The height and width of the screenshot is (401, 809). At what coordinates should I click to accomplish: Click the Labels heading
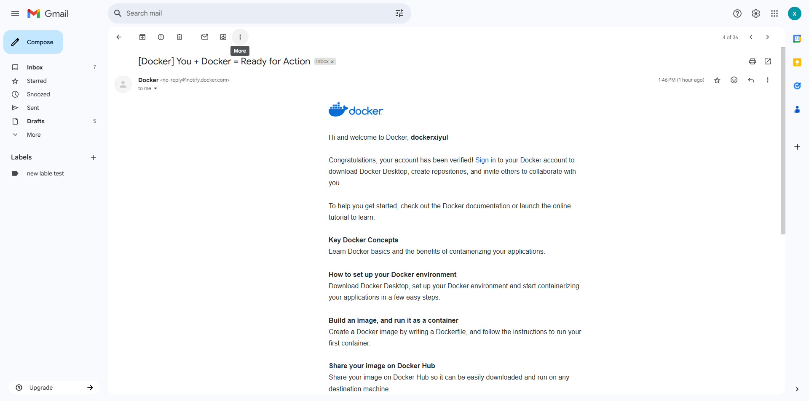tap(21, 157)
